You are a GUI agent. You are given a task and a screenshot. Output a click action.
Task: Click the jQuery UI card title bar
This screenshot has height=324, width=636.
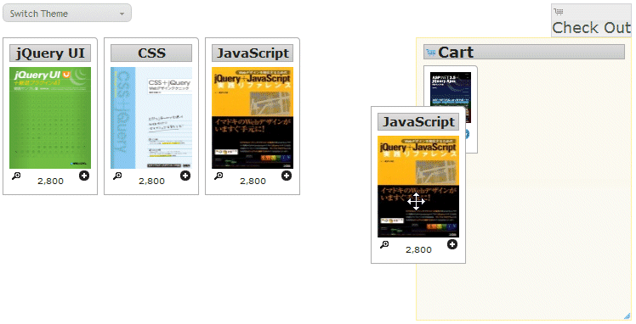coord(50,53)
